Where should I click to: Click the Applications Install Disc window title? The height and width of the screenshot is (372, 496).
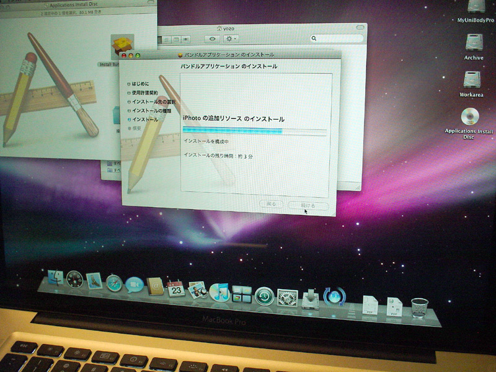click(74, 5)
